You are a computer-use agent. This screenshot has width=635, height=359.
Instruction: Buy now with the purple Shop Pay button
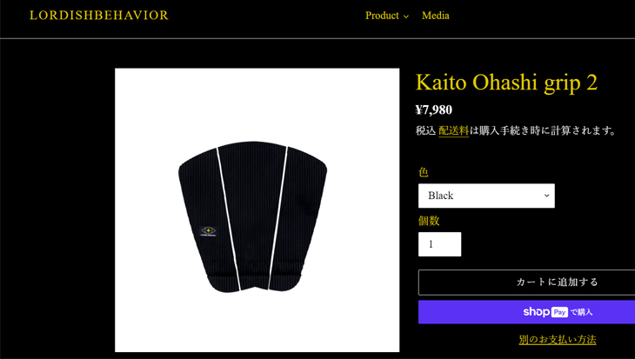coord(526,312)
